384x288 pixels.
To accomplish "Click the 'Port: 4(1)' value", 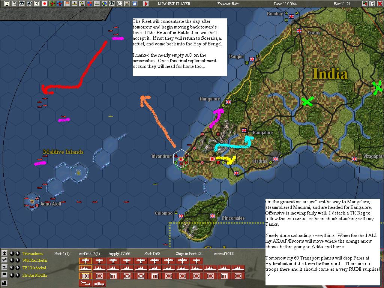I will pyautogui.click(x=62, y=253).
